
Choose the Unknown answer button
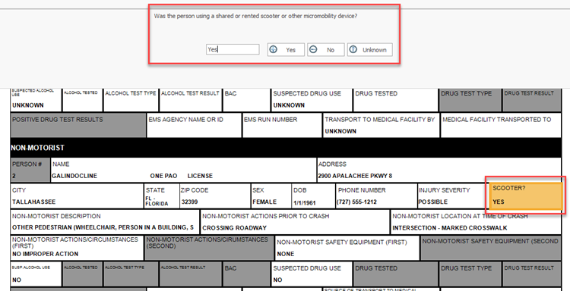[x=370, y=50]
